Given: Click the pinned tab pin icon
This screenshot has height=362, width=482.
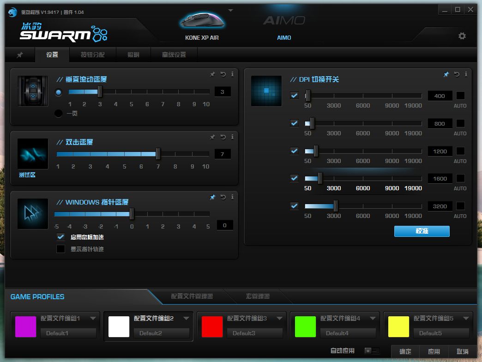Looking at the screenshot, I should coord(20,54).
